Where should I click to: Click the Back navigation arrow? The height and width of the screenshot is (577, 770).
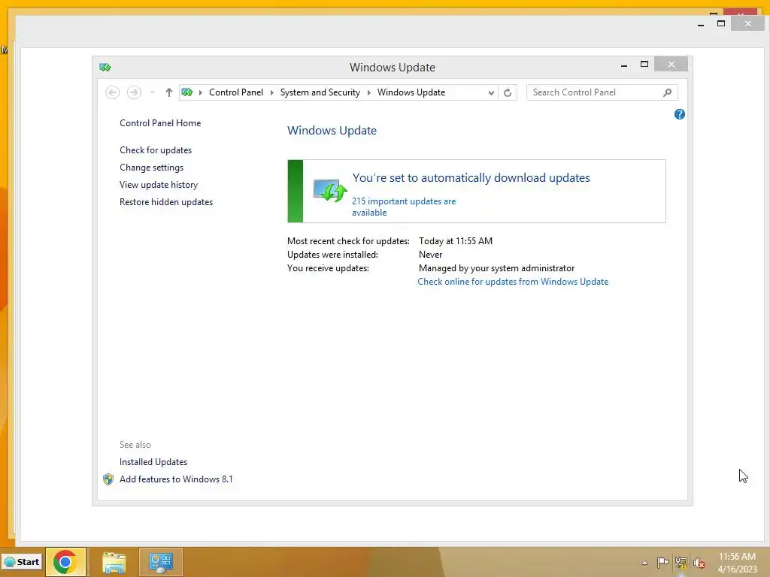pyautogui.click(x=113, y=92)
